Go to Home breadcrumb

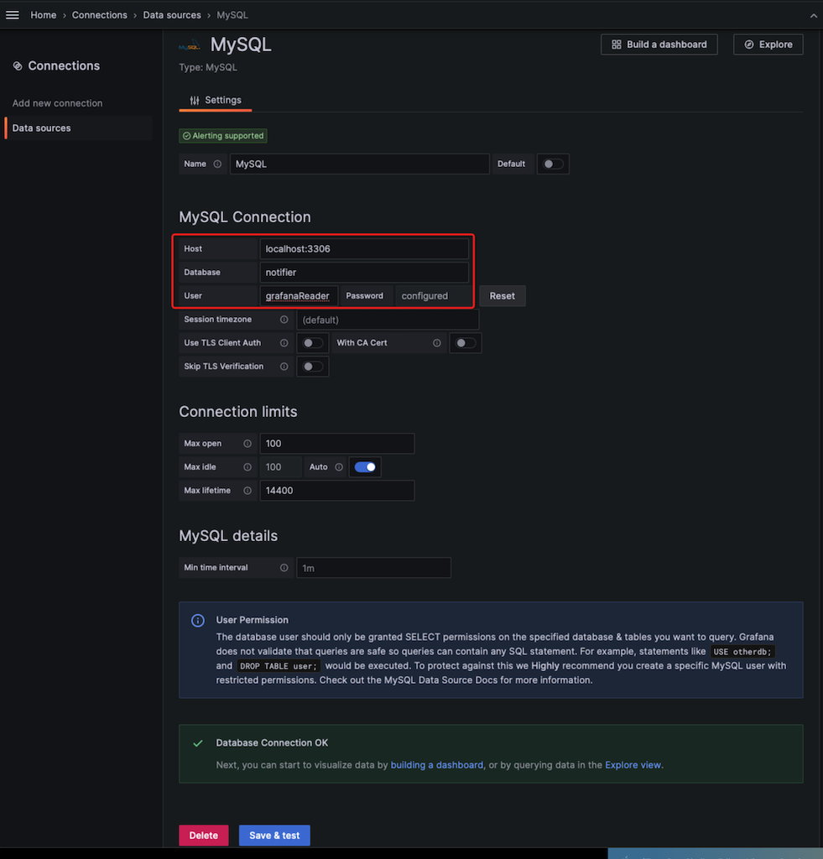[x=44, y=15]
